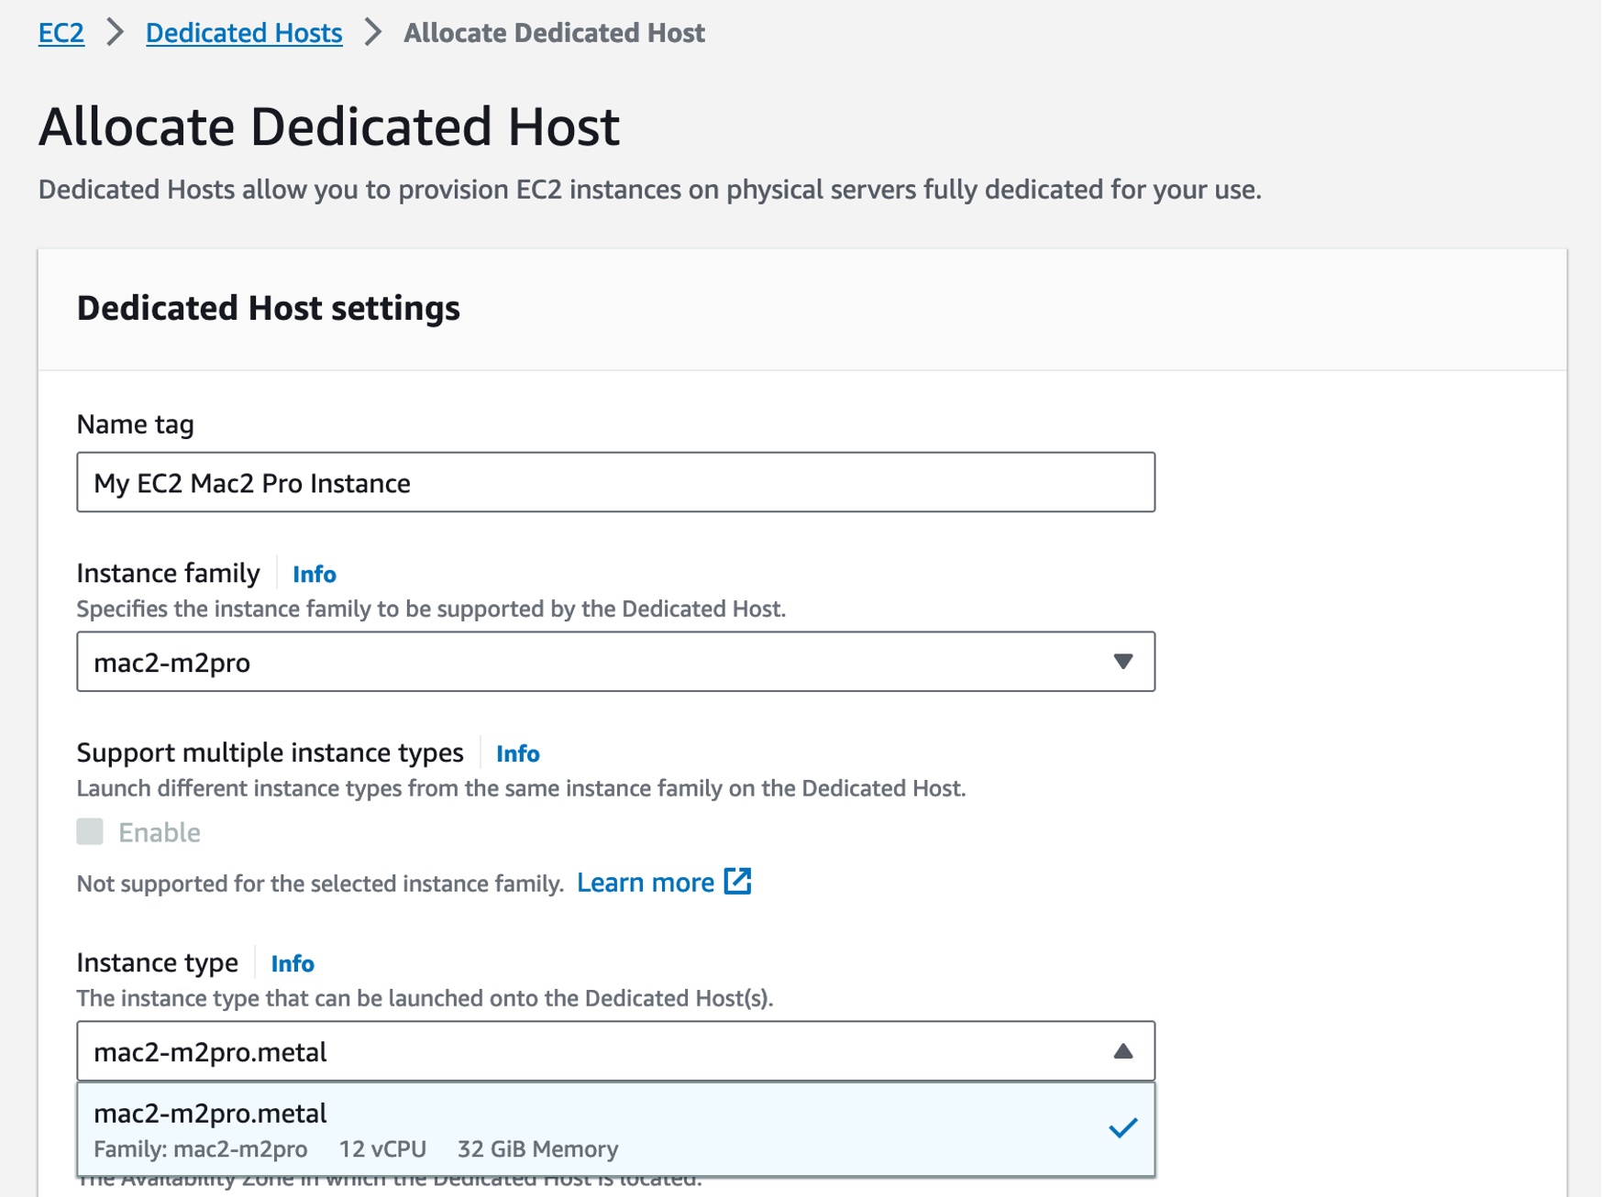Select the mac2-m2pro.metal option

coord(615,1129)
